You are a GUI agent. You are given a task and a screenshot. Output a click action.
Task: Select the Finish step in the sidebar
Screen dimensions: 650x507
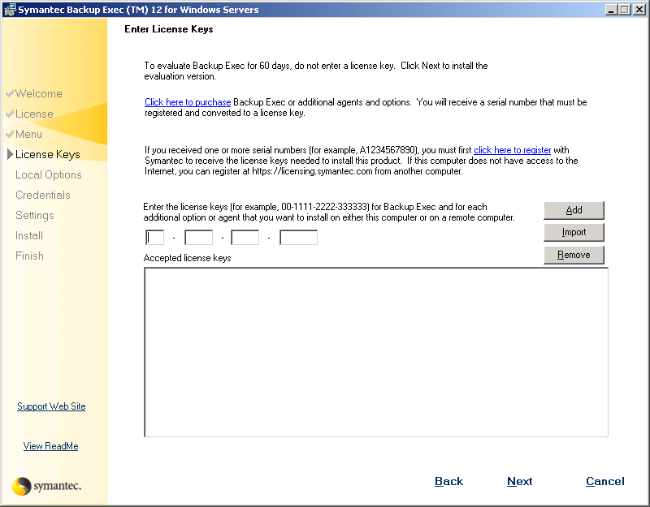coord(29,256)
